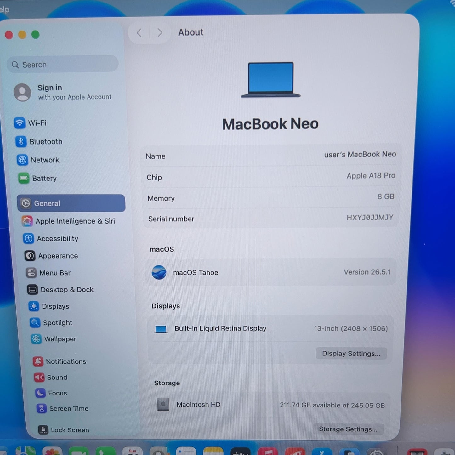Select Menu Bar in the sidebar
455x455 pixels.
[48, 273]
